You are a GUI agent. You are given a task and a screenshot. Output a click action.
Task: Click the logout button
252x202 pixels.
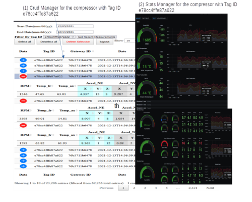coord(104,42)
